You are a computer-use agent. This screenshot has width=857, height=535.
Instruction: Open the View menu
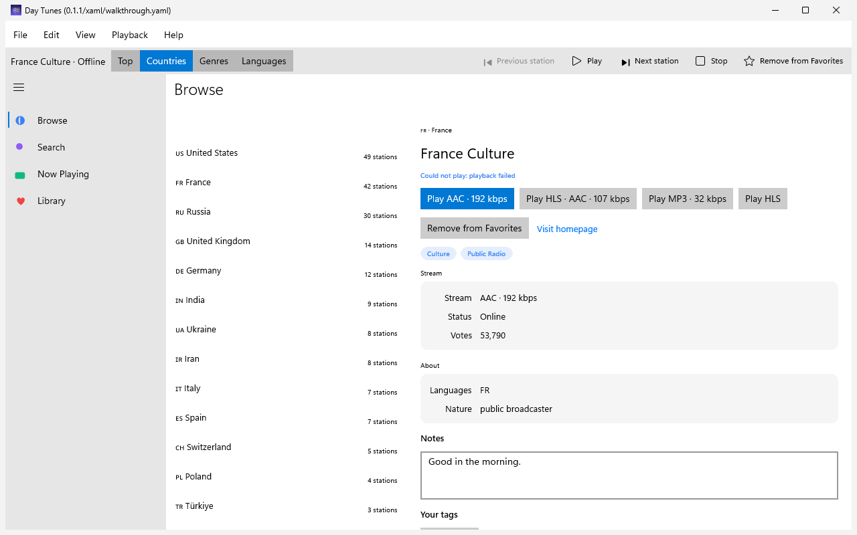coord(86,35)
